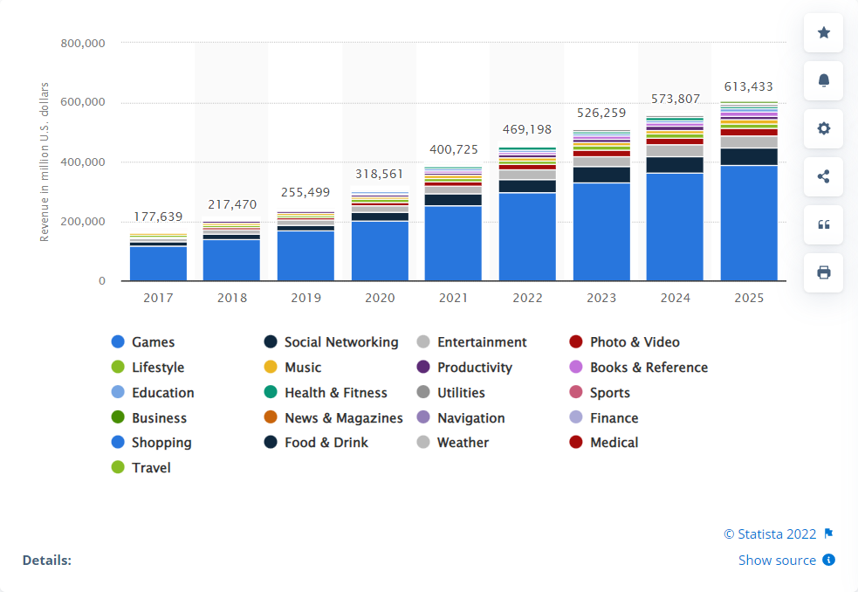
Task: Expand the Details section
Action: click(x=47, y=560)
